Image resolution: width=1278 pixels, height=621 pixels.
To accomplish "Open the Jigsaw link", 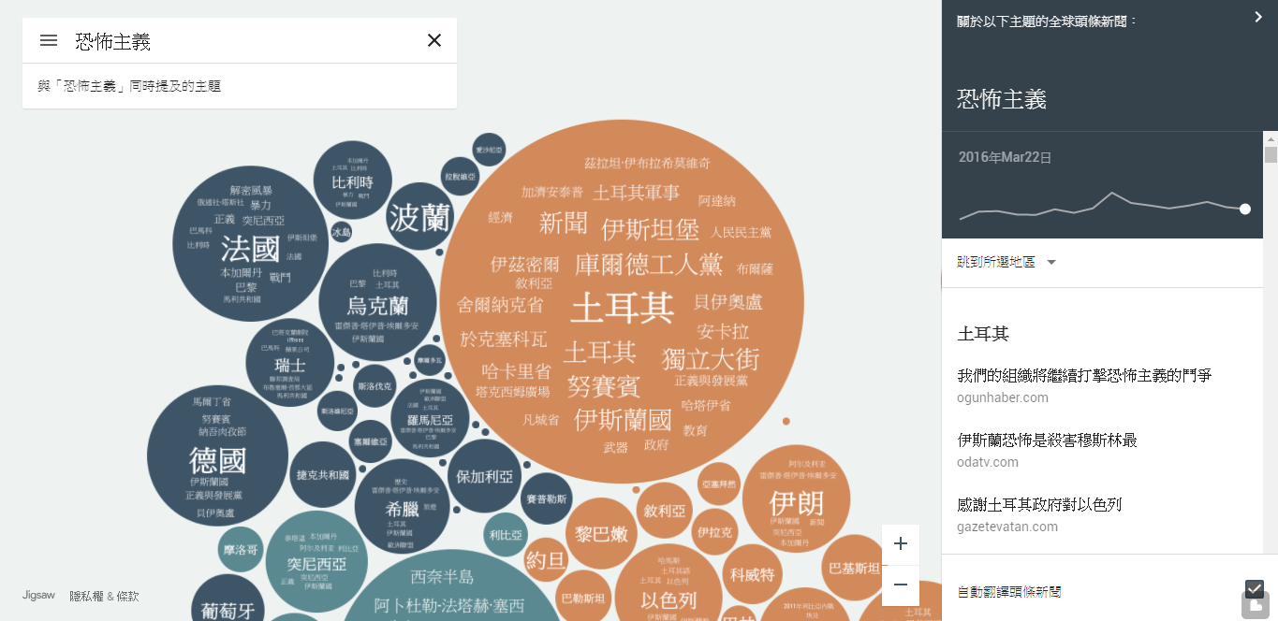I will [38, 595].
